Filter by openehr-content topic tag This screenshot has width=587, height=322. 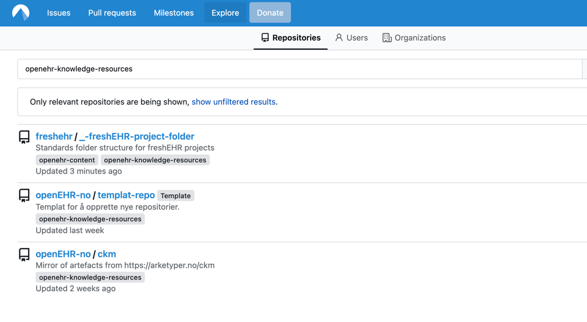click(x=67, y=160)
